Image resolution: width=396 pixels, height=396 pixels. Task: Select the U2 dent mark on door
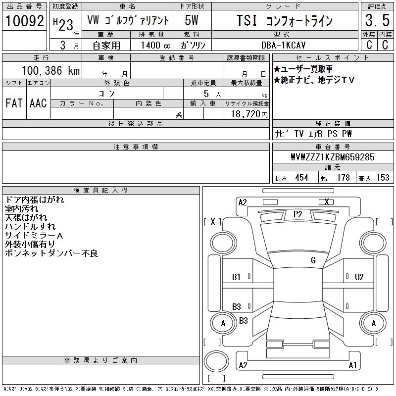[359, 277]
